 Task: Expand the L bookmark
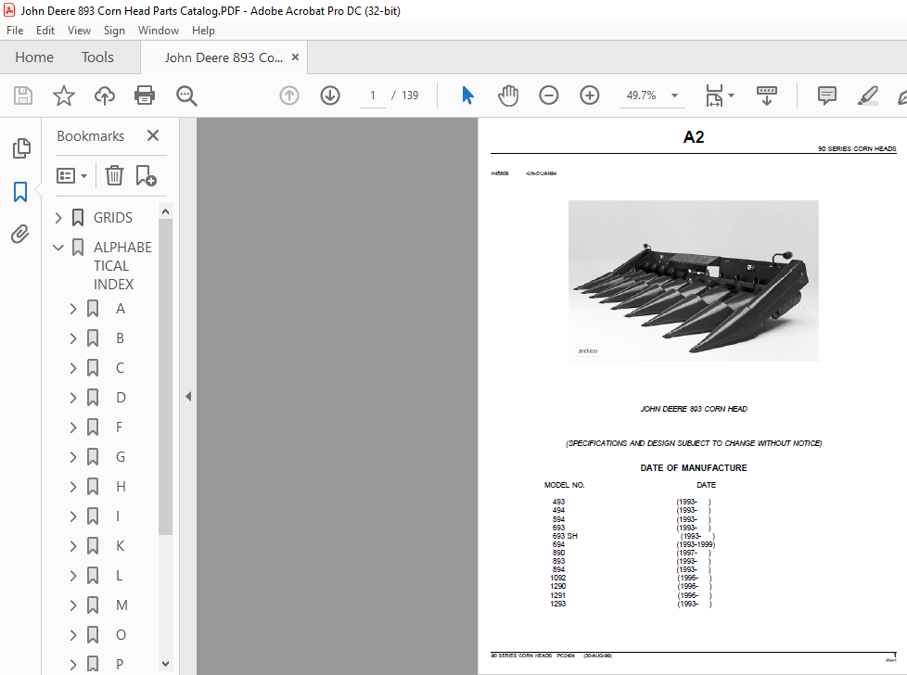pos(73,576)
